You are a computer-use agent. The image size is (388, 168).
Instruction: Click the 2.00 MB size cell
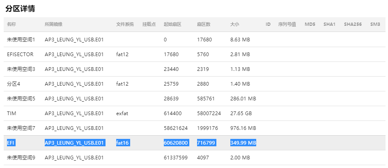pos(240,158)
